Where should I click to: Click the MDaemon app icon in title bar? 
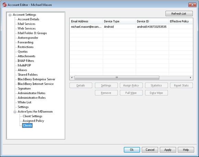click(x=4, y=5)
